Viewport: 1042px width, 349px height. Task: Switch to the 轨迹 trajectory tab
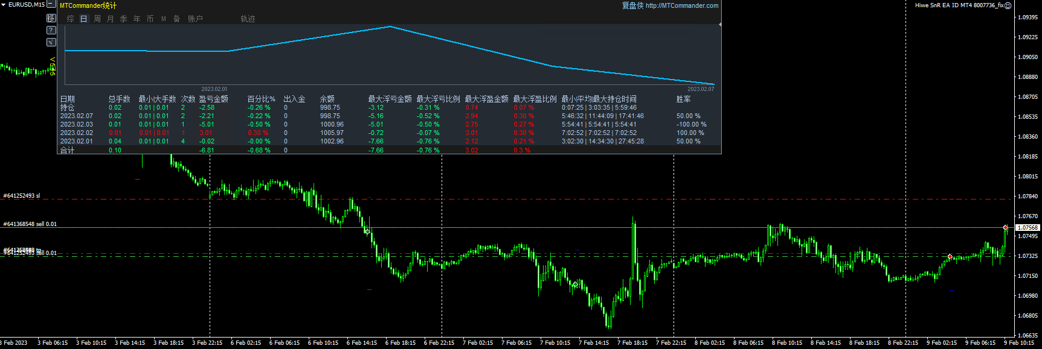248,19
